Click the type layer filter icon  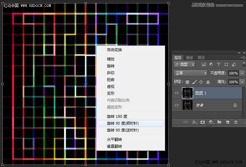[219, 64]
